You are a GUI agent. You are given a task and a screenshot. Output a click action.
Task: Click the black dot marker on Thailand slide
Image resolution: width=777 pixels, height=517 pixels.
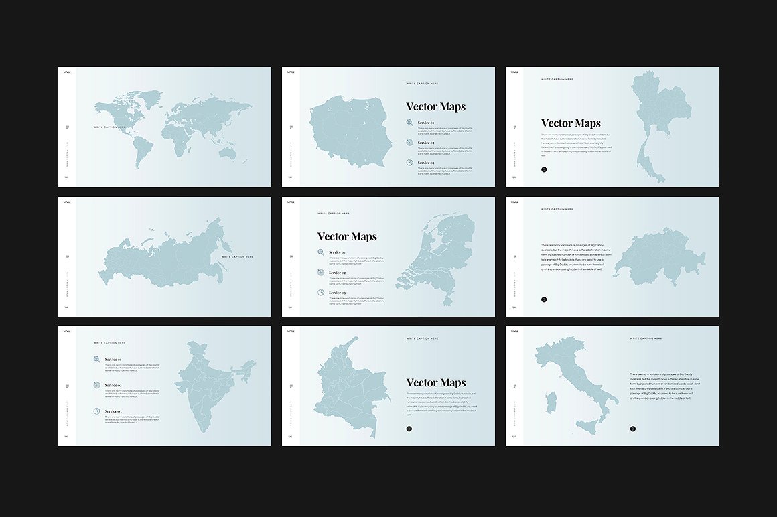tap(544, 169)
